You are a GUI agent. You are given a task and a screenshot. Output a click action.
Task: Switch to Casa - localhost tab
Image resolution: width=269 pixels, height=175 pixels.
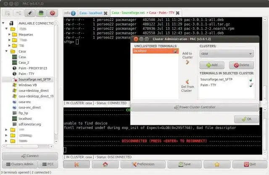click(x=91, y=13)
